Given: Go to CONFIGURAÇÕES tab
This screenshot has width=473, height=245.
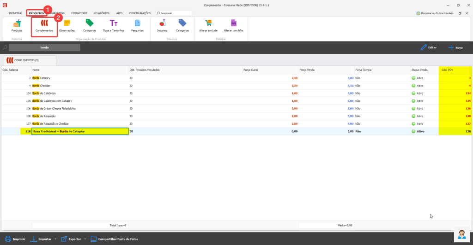Looking at the screenshot, I should pyautogui.click(x=140, y=13).
